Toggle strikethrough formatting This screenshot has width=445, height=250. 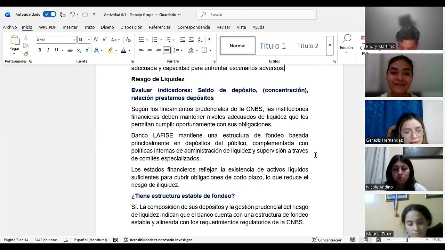[x=70, y=50]
